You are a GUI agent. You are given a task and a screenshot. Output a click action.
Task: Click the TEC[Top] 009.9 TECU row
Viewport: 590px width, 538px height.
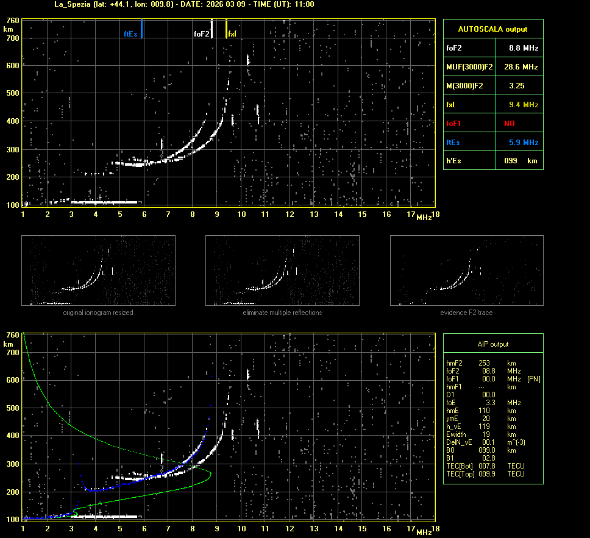[x=485, y=474]
